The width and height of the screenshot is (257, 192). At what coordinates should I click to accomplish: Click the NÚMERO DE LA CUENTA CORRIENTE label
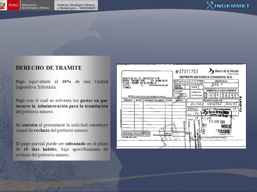221,90
